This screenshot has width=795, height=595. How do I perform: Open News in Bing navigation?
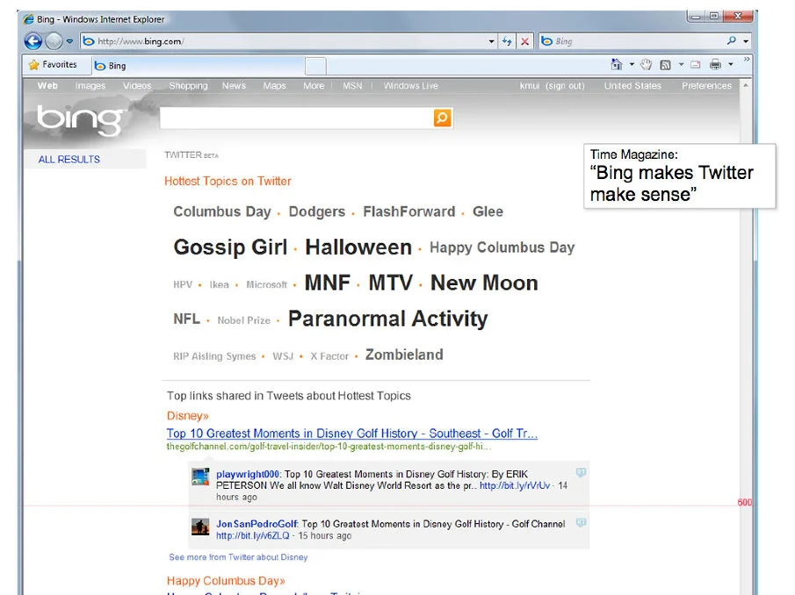pos(234,86)
